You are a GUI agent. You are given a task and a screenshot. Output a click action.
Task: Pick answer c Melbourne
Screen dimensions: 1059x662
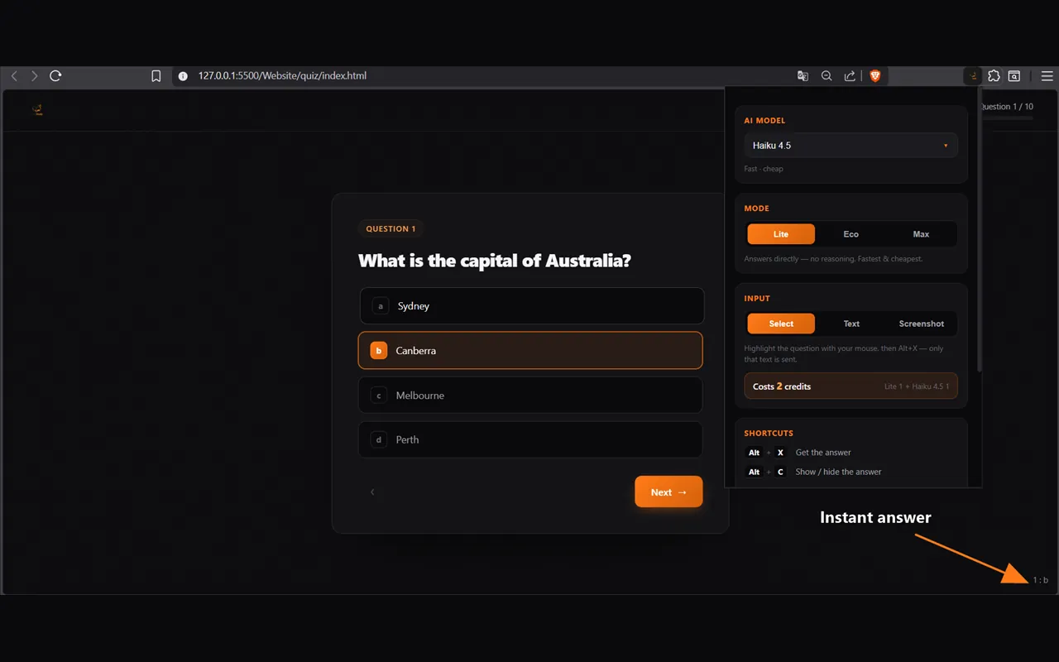point(530,396)
